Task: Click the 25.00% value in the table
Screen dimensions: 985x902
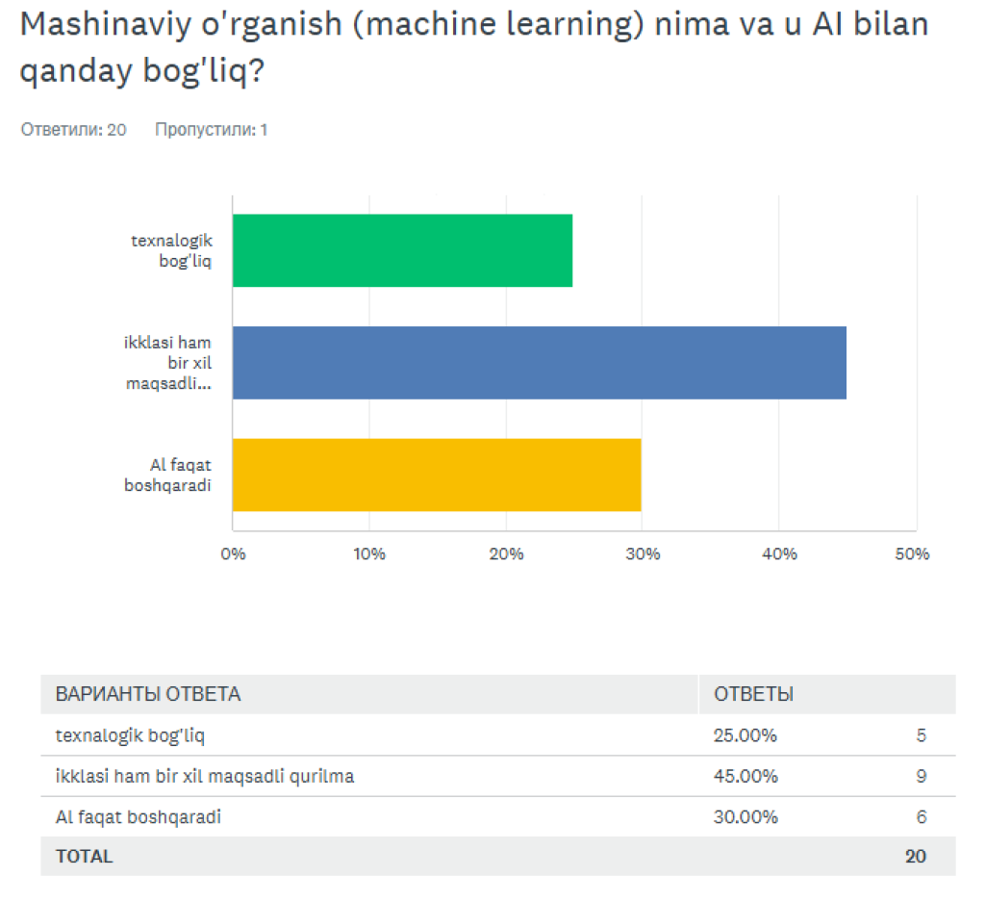Action: click(745, 736)
